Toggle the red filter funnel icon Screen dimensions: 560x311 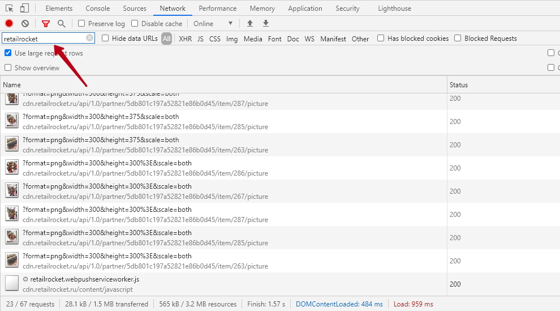point(46,23)
